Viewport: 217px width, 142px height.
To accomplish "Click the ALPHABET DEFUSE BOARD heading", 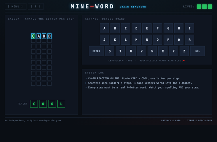I will tap(105, 19).
